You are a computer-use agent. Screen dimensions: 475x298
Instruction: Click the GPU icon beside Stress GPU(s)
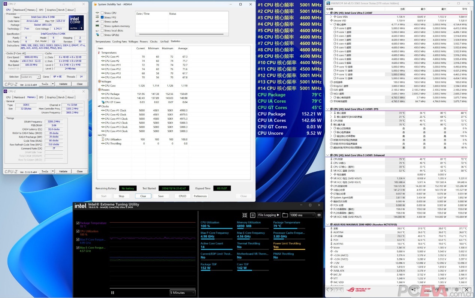pos(97,35)
